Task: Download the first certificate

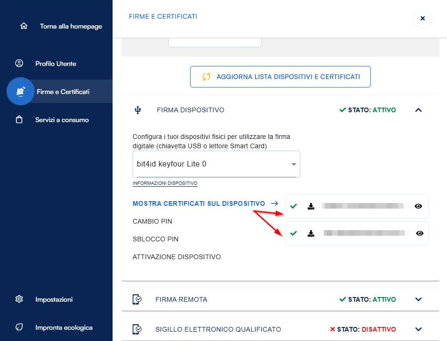Action: tap(311, 206)
